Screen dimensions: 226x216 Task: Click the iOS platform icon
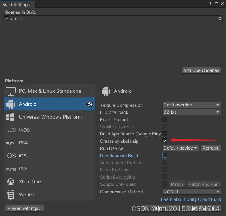pyautogui.click(x=11, y=156)
